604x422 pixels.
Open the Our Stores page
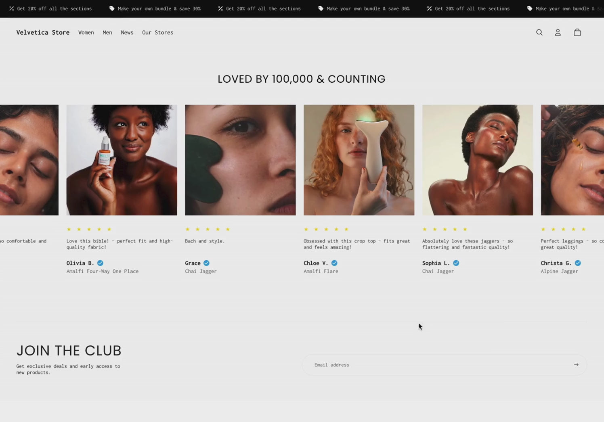click(157, 32)
